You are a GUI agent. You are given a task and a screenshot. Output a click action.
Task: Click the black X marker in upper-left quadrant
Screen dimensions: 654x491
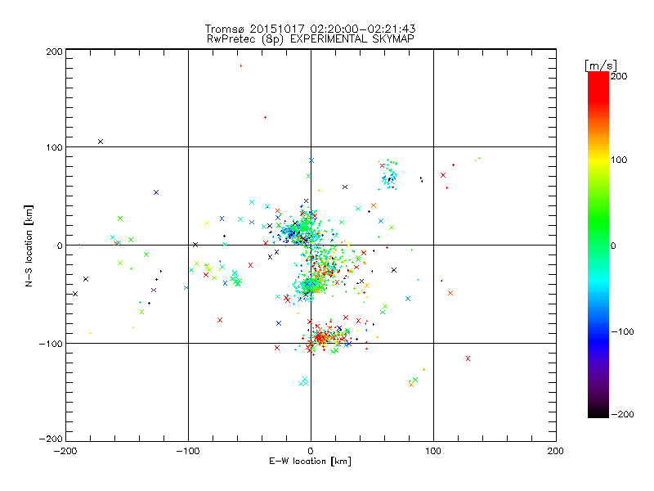101,142
